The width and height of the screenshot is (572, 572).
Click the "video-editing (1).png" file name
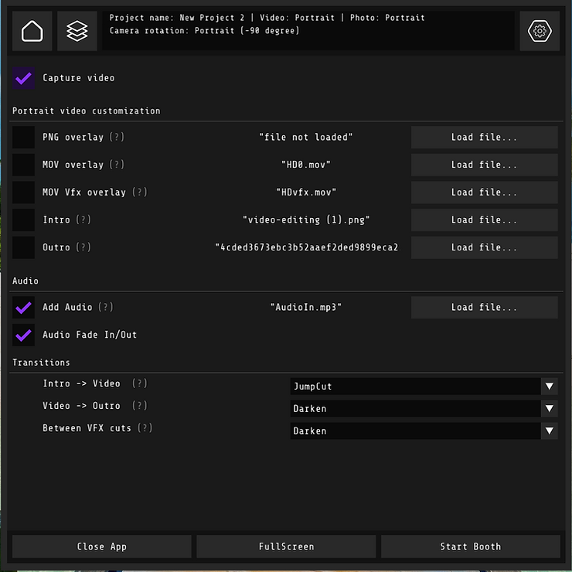pos(306,220)
